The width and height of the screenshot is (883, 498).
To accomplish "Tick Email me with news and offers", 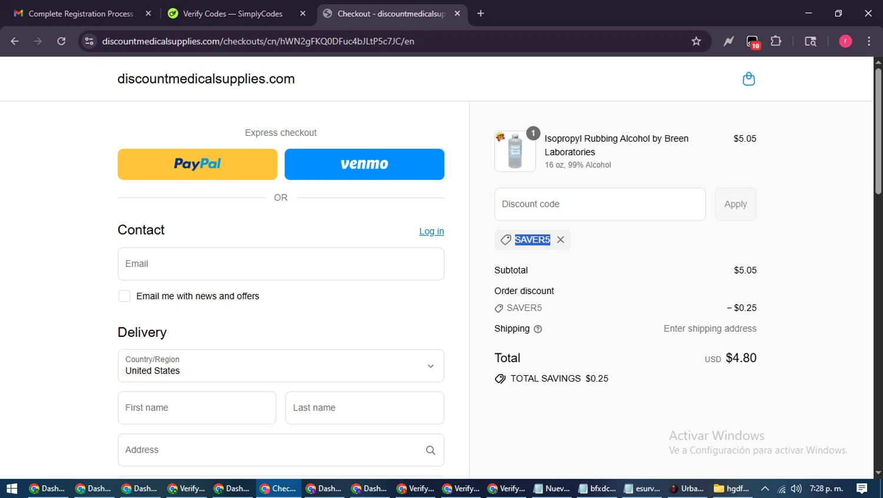I will coord(124,296).
